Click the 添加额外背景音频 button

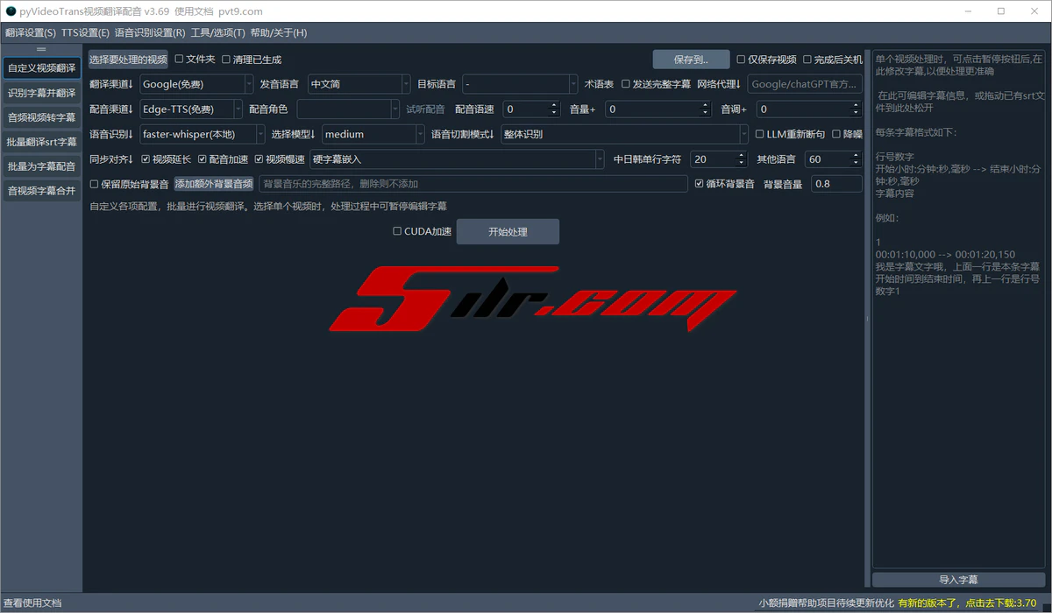(x=214, y=184)
